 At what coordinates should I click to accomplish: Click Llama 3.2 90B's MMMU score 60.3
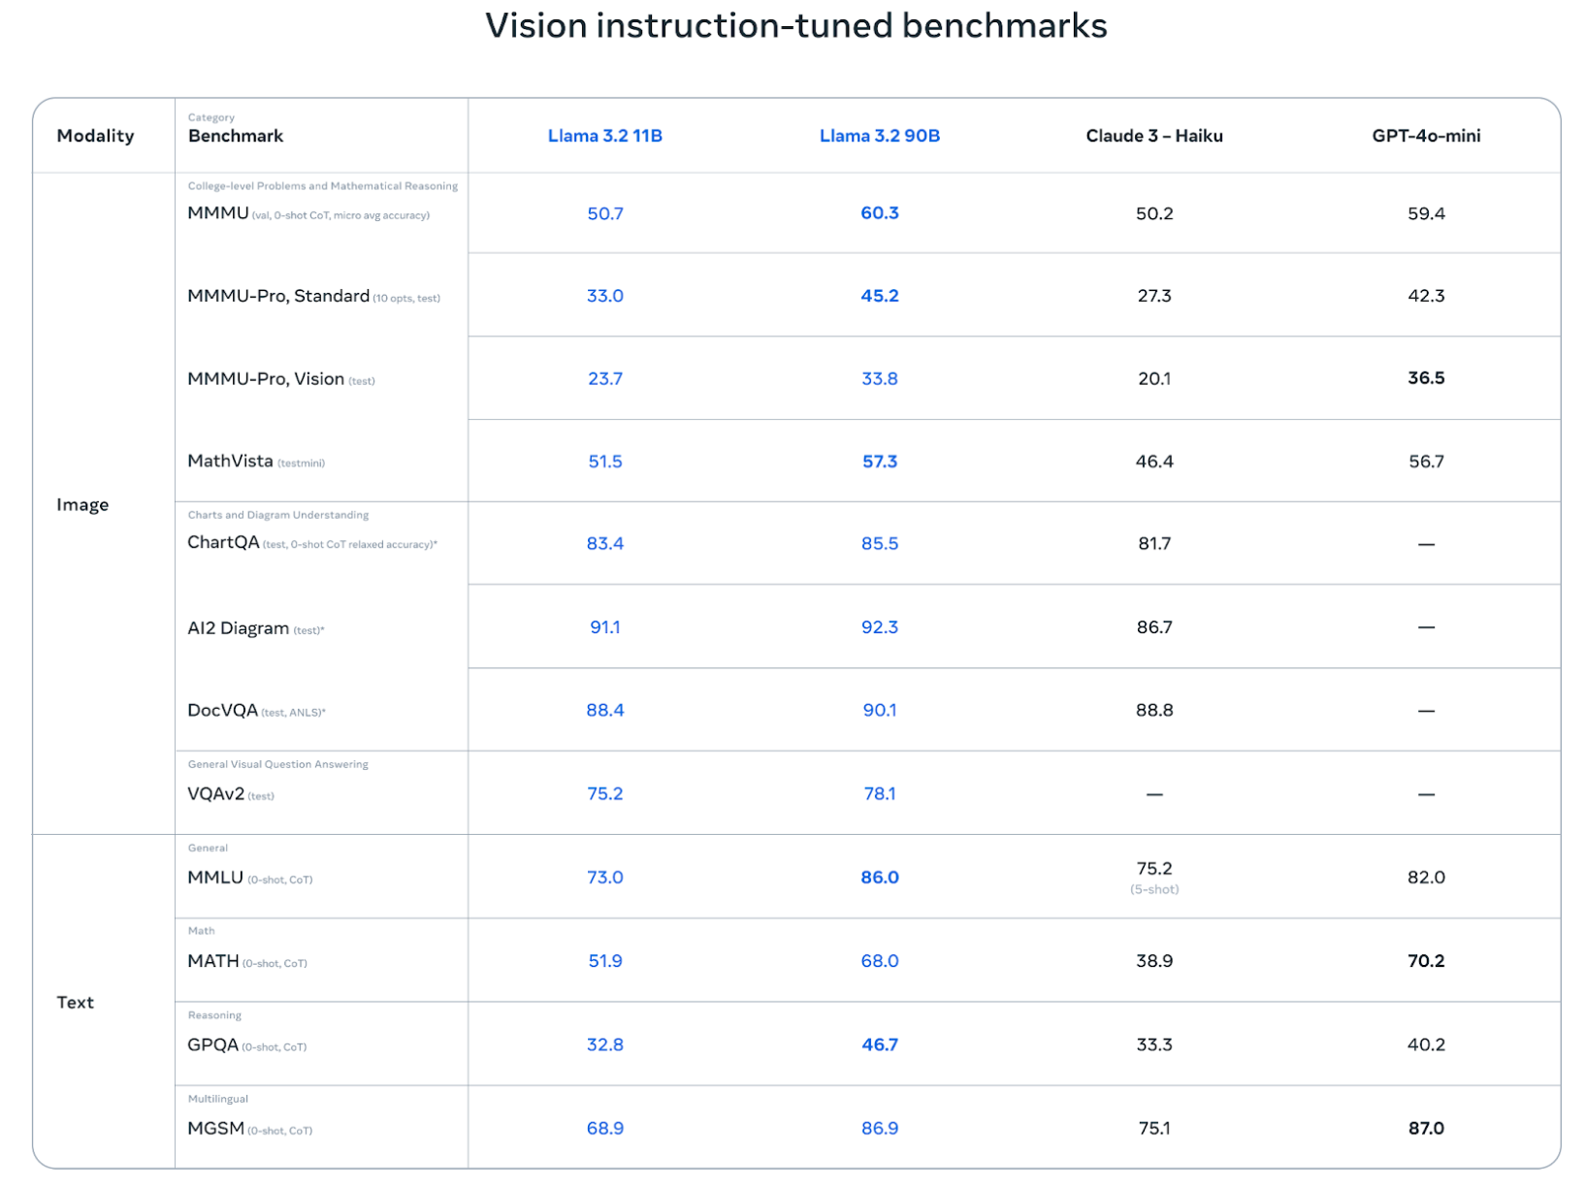tap(879, 213)
